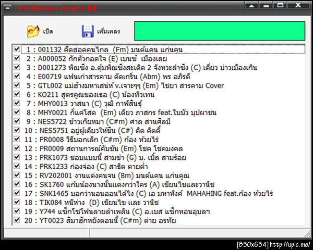
Task: Select row text 'PRK1073 ชอบแบบนี้ สามช่า (G)'
Action: click(88, 158)
